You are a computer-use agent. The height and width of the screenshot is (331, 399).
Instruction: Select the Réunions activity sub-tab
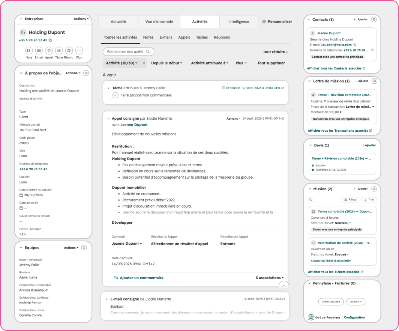point(222,38)
